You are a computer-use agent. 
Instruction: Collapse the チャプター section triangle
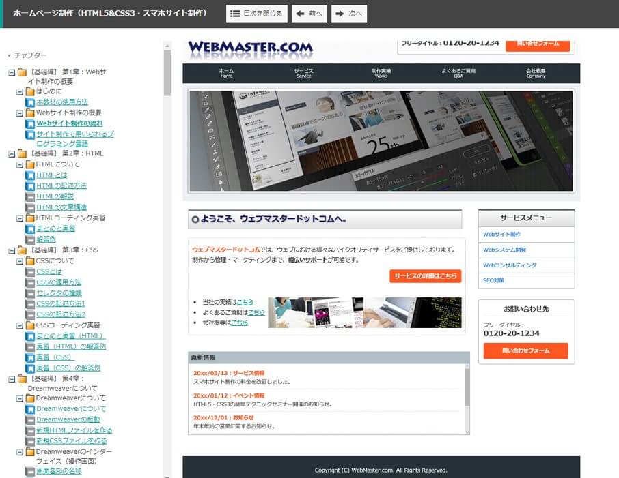point(9,55)
